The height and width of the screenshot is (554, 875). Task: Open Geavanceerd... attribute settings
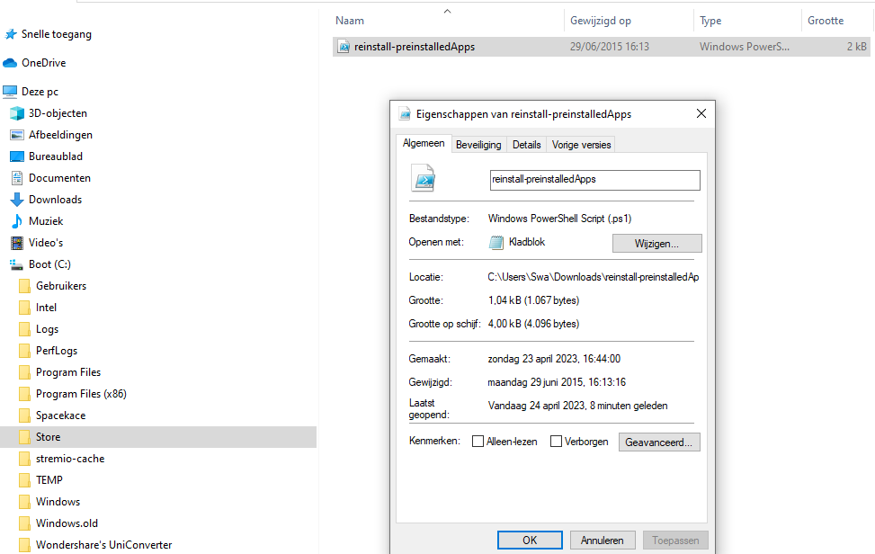click(x=659, y=442)
